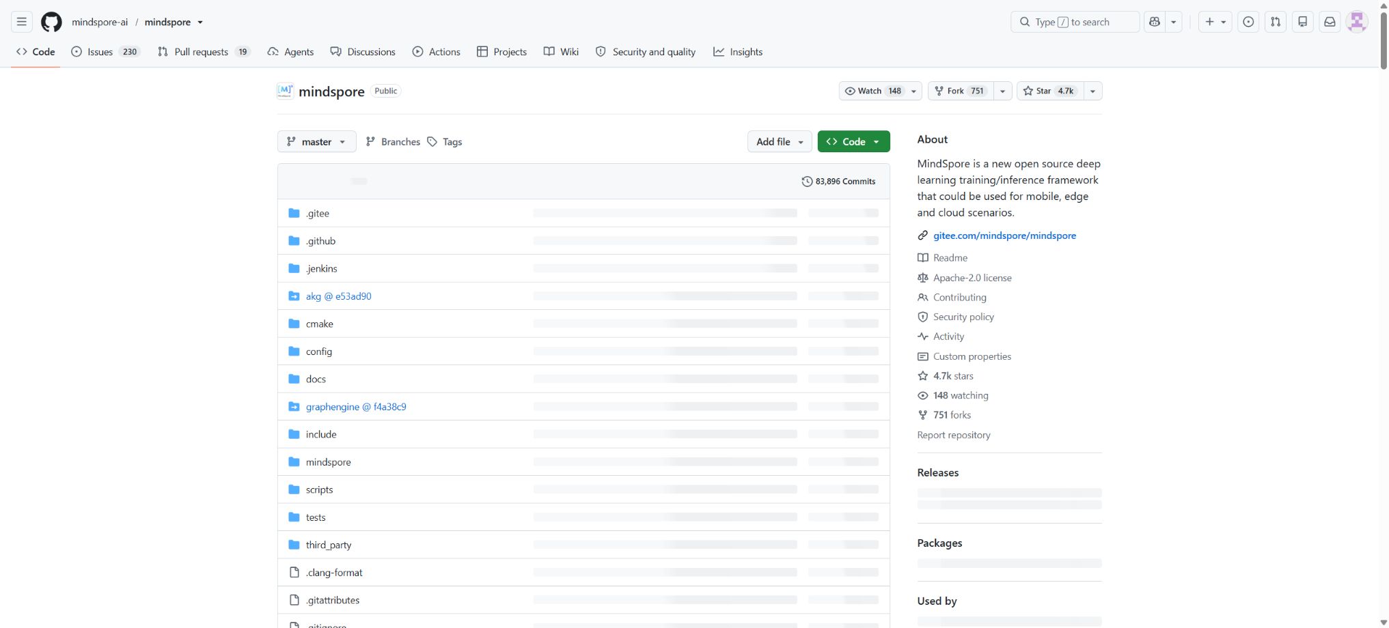
Task: Open the green Code dropdown button
Action: click(x=853, y=141)
